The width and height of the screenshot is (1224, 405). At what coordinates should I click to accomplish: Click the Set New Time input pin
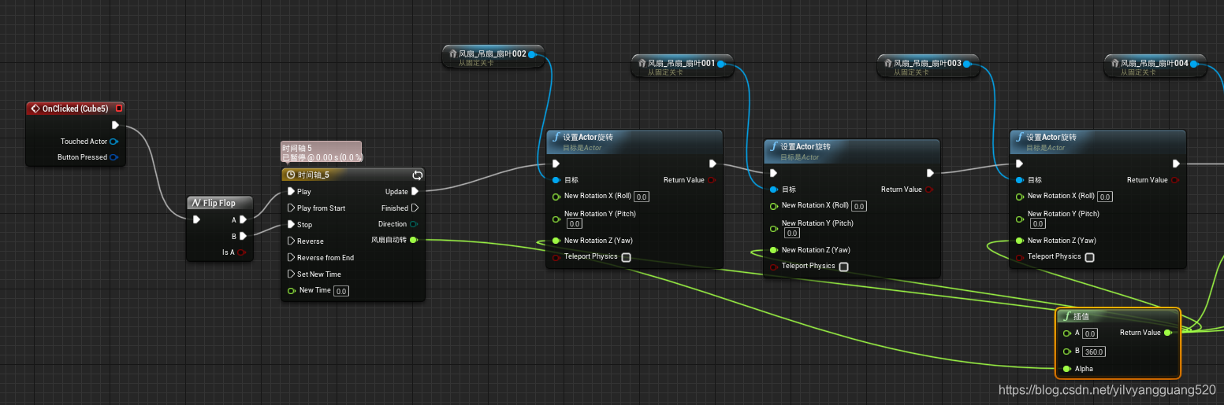click(x=291, y=274)
